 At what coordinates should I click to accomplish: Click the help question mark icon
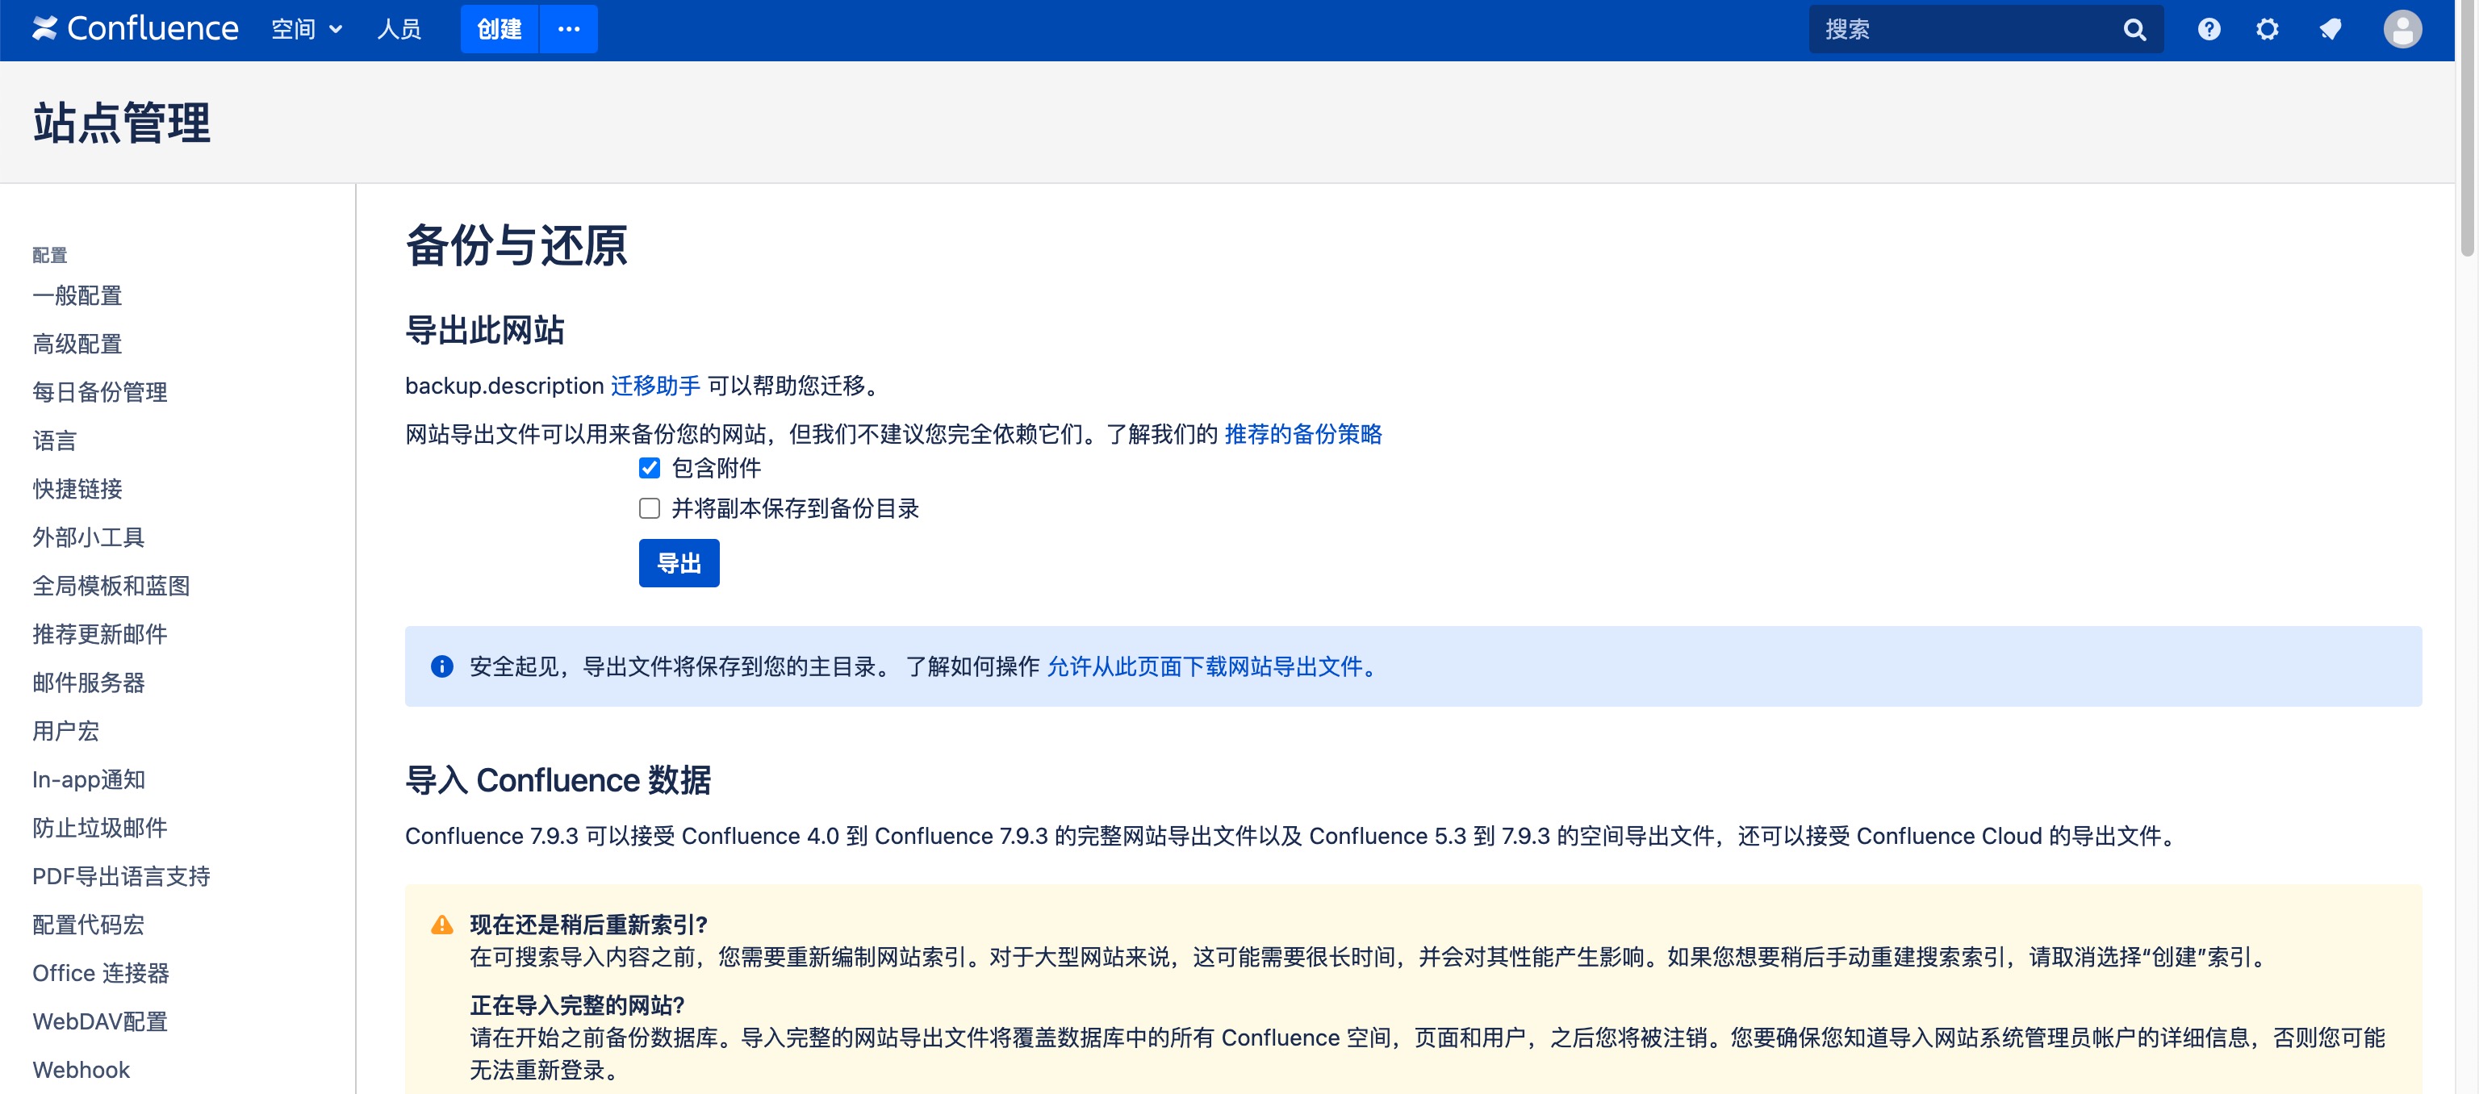pos(2209,29)
